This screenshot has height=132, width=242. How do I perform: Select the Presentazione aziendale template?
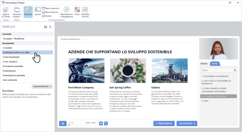click(27, 75)
